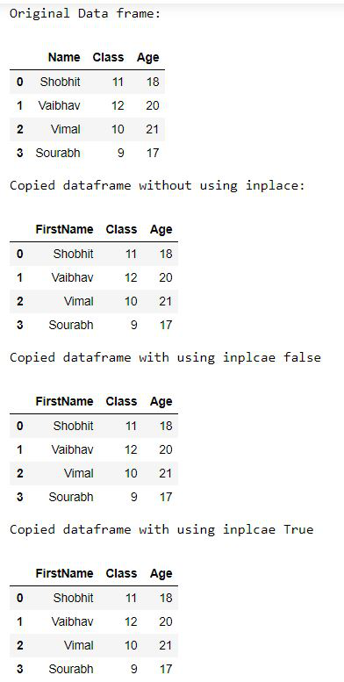Click the Name header in original dataframe
344x682 pixels.
coord(64,57)
